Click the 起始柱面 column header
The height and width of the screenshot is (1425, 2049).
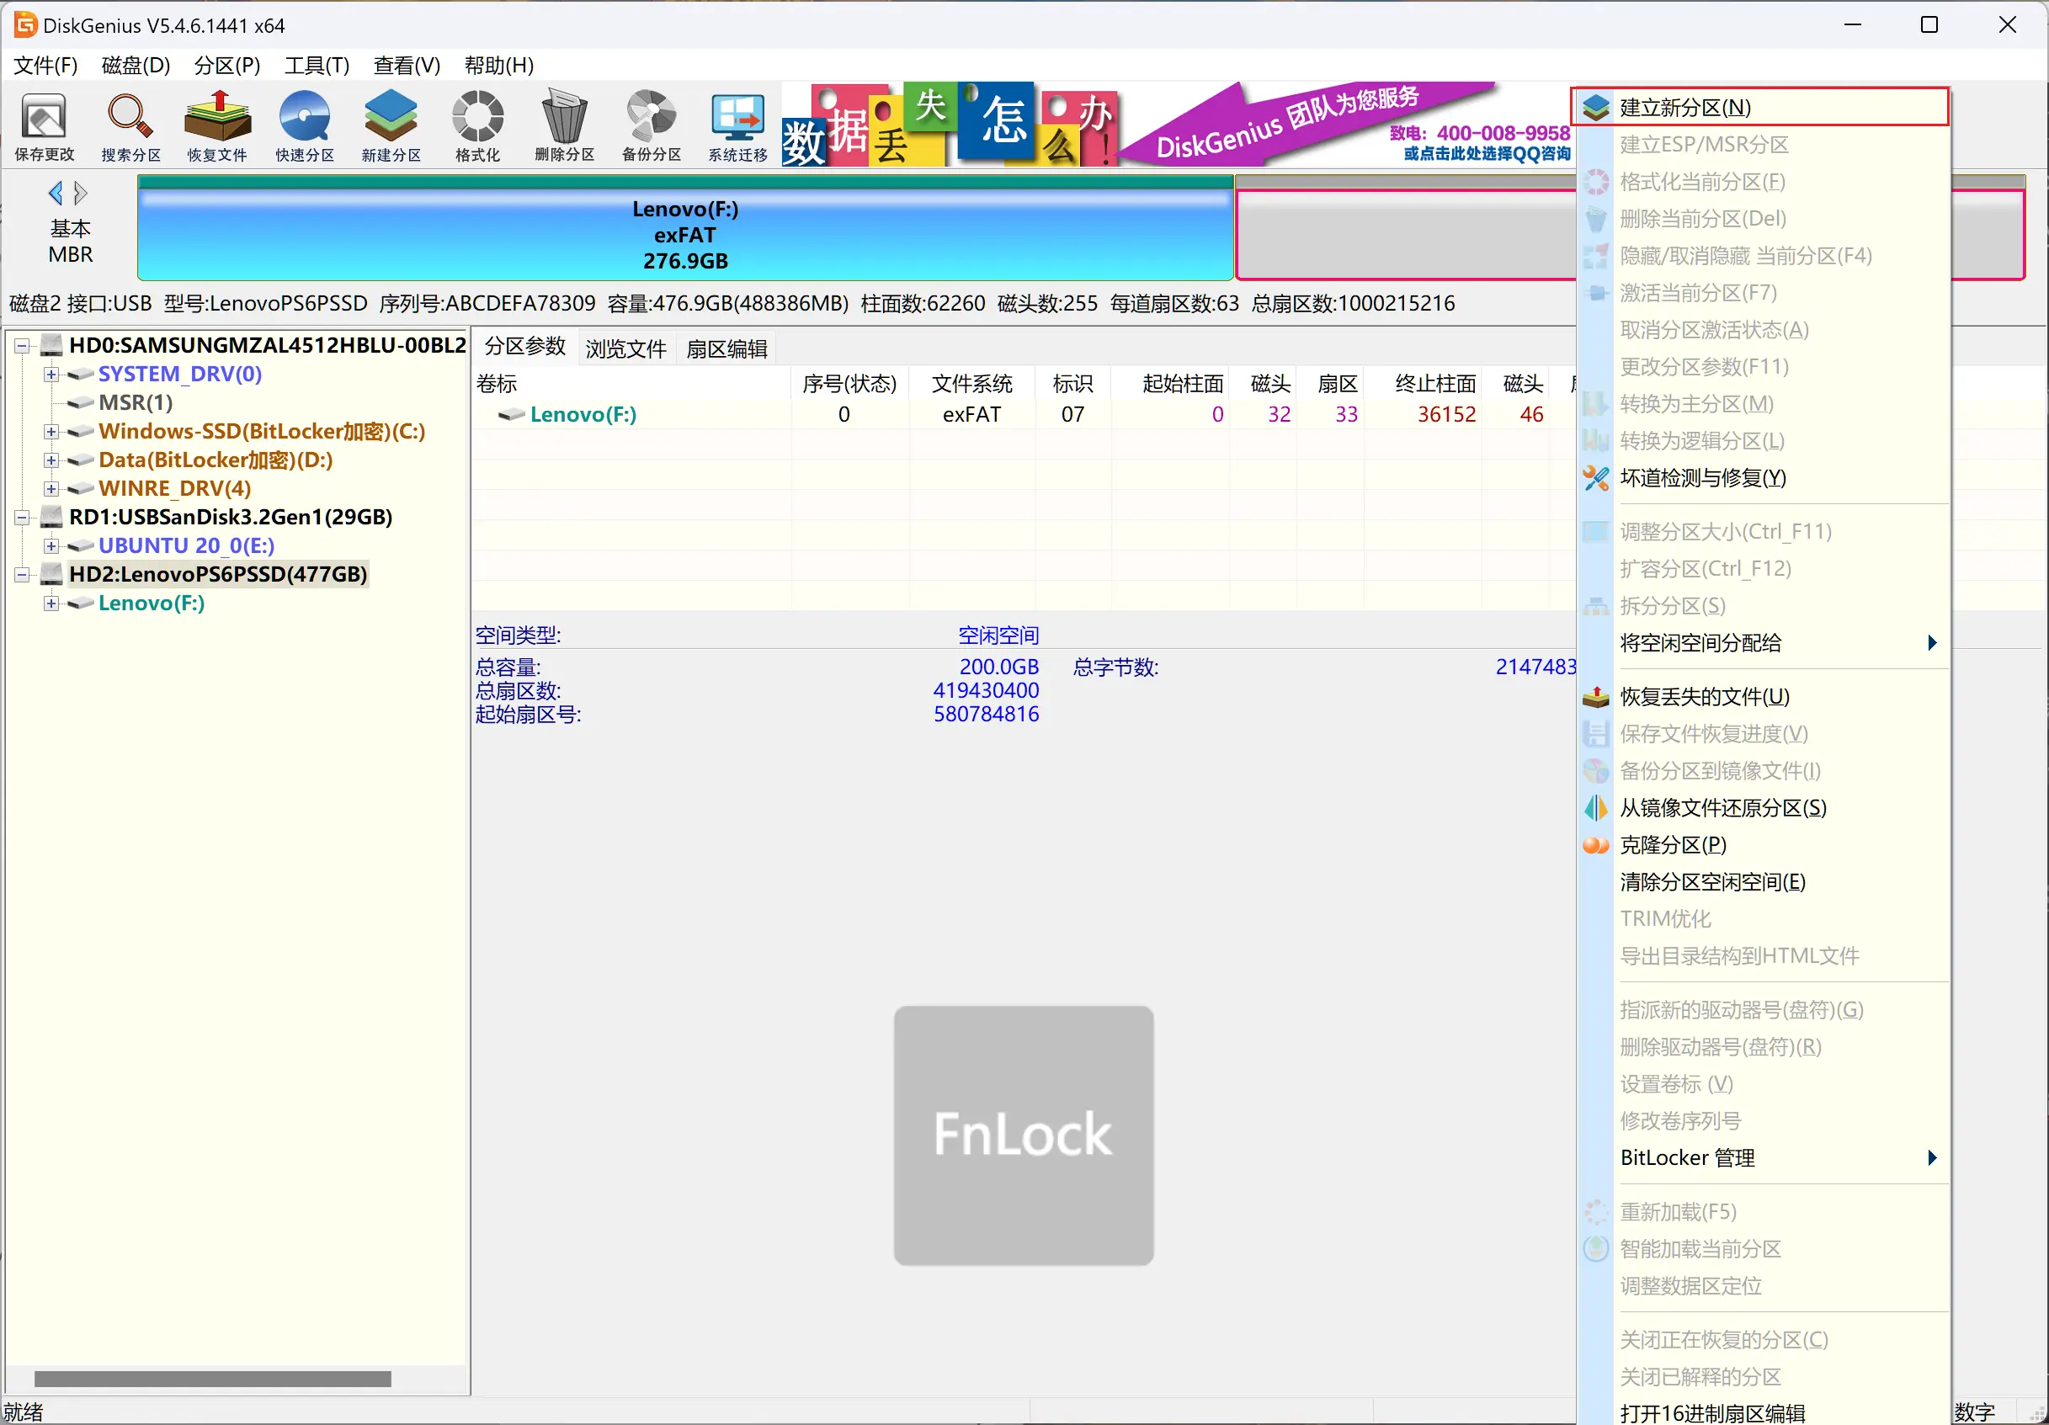click(x=1171, y=384)
